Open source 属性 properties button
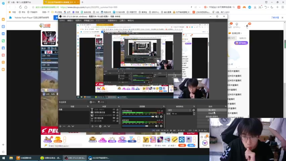This screenshot has width=286, height=161. pos(93,102)
